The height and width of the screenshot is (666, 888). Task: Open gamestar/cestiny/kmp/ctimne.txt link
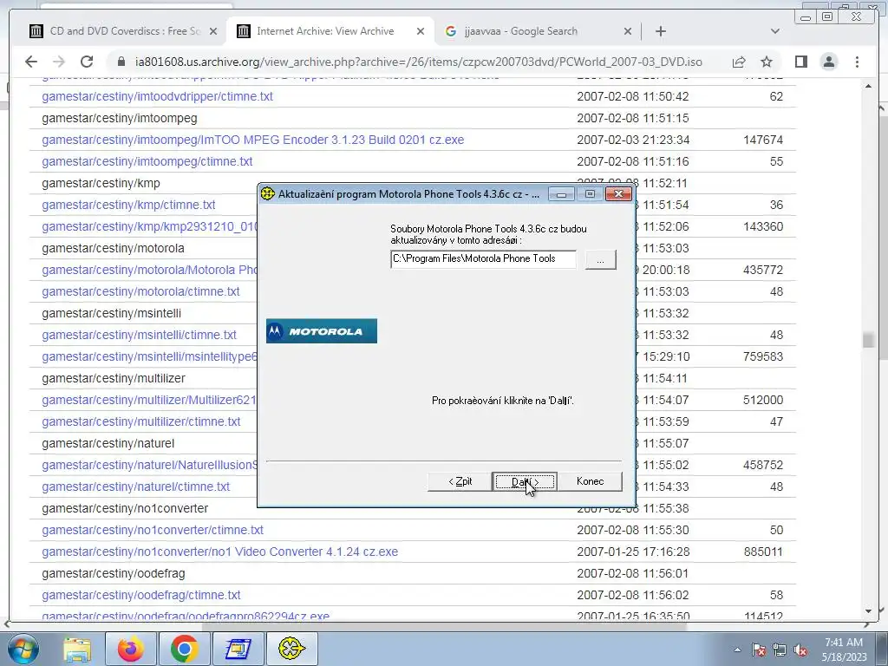[128, 205]
